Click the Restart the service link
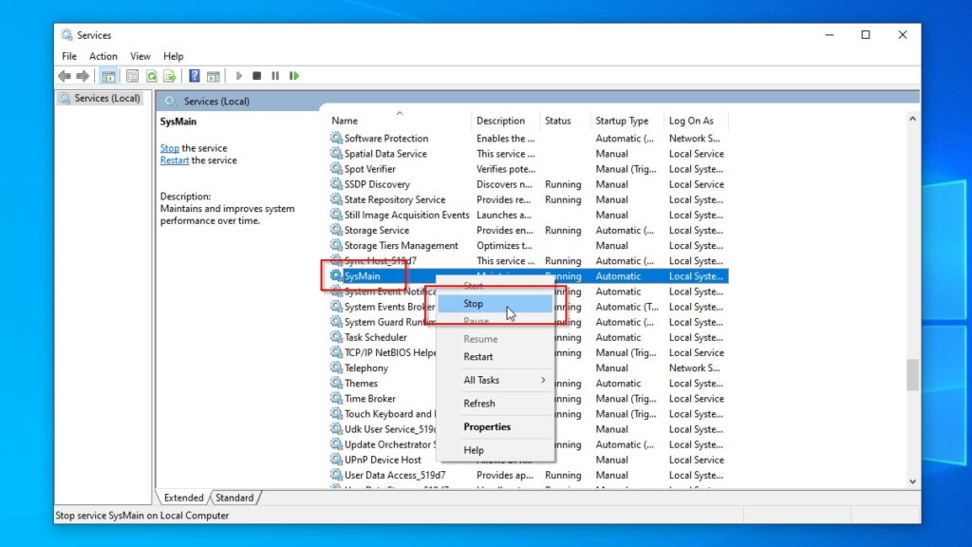Viewport: 972px width, 547px height. 174,160
